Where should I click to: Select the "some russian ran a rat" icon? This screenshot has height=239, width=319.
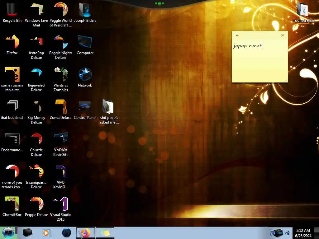click(x=12, y=79)
